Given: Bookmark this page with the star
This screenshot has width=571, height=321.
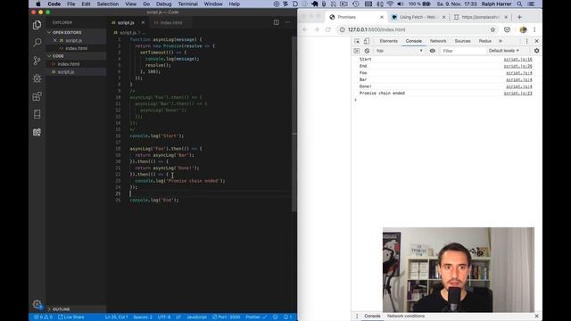Looking at the screenshot, I should point(492,29).
